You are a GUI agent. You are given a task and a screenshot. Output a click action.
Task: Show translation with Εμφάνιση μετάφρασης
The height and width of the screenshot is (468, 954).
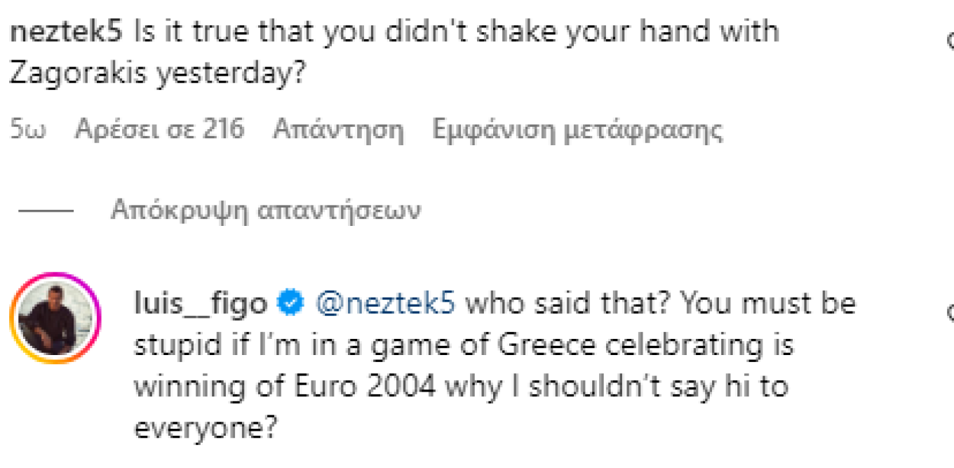pos(577,130)
